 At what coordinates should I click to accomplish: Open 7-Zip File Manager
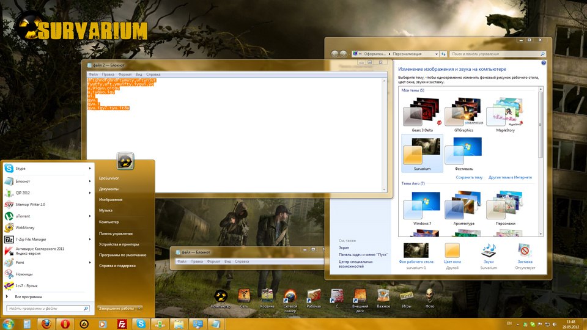[x=48, y=239]
